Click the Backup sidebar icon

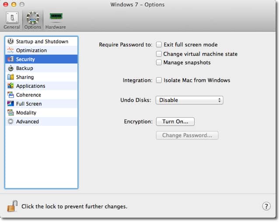10,68
